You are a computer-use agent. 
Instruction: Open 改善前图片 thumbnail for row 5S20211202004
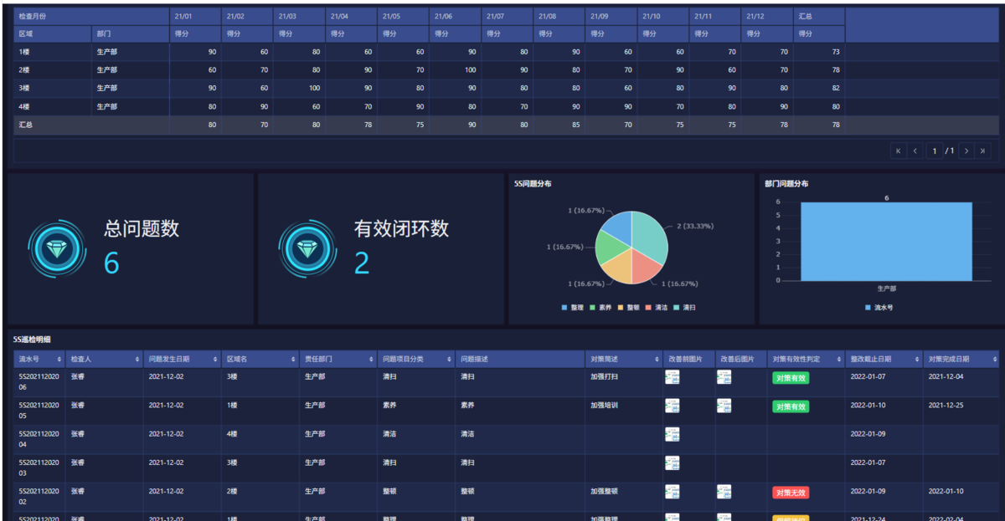673,434
